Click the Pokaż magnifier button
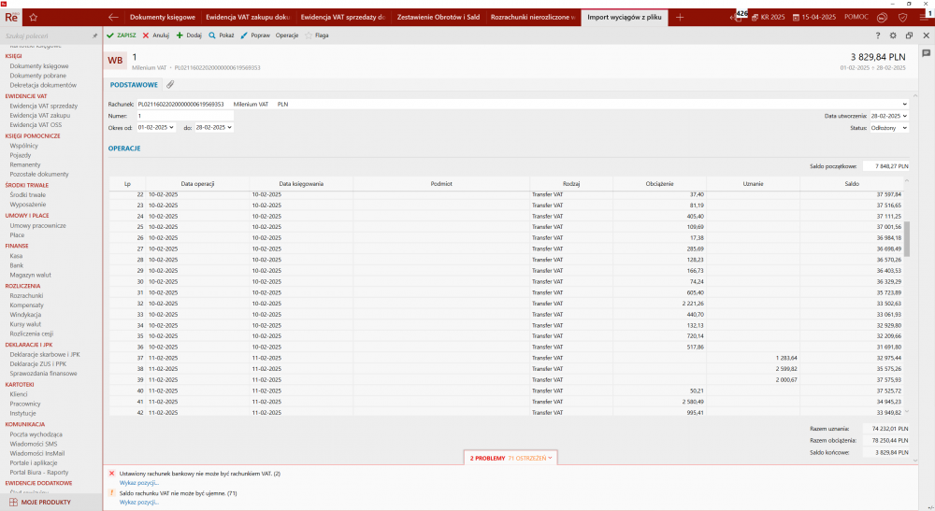 click(222, 35)
